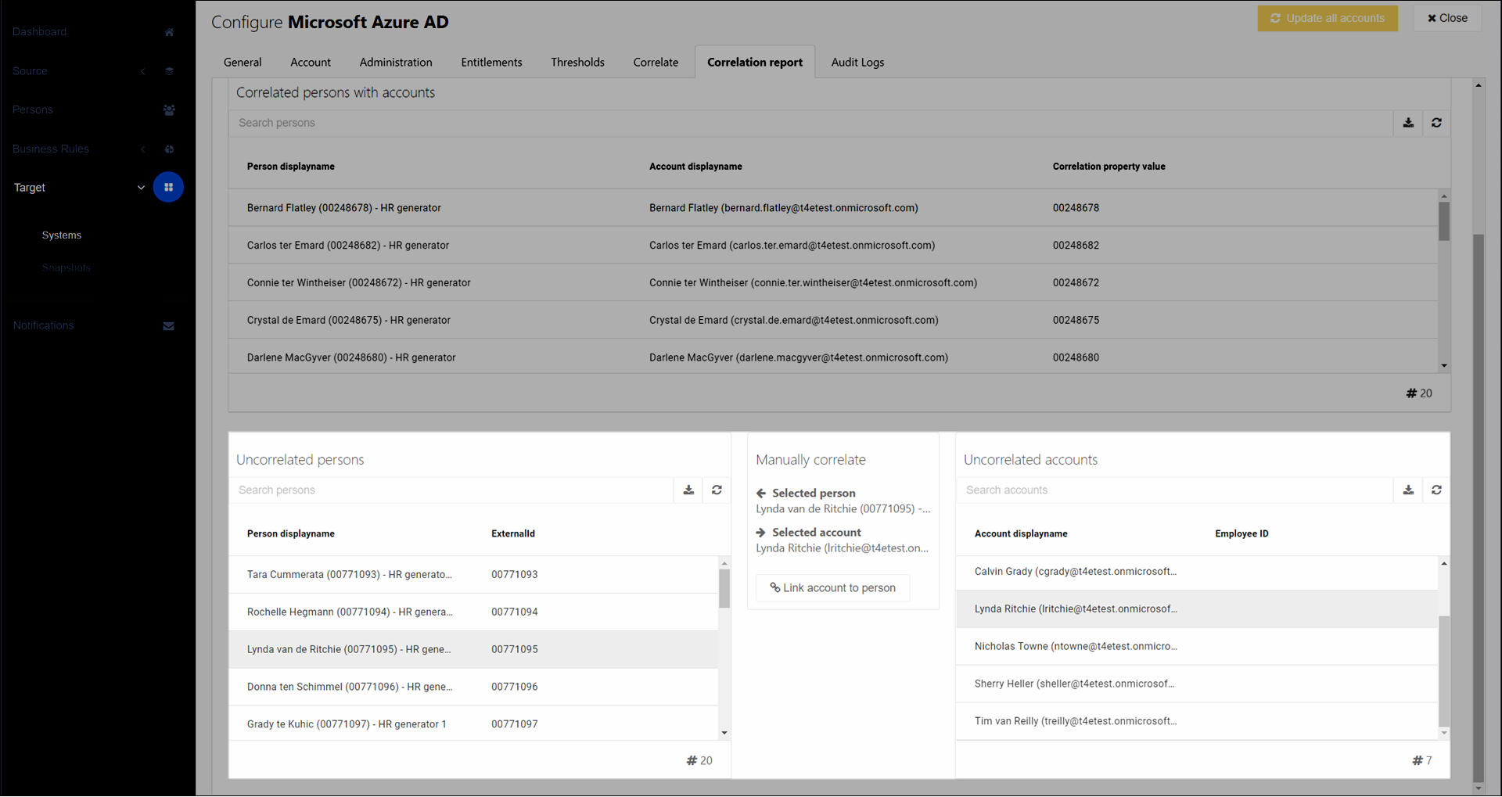
Task: Open Snapshots under Target
Action: point(66,268)
